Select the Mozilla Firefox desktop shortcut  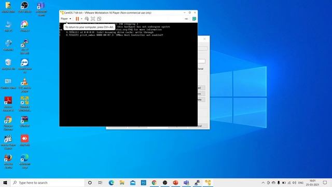coord(8,161)
